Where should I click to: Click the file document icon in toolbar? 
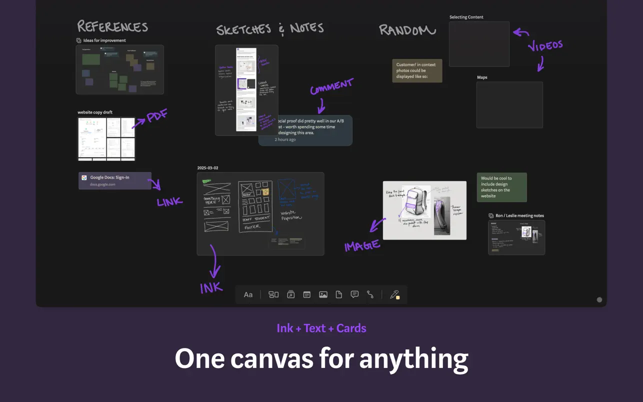[338, 294]
